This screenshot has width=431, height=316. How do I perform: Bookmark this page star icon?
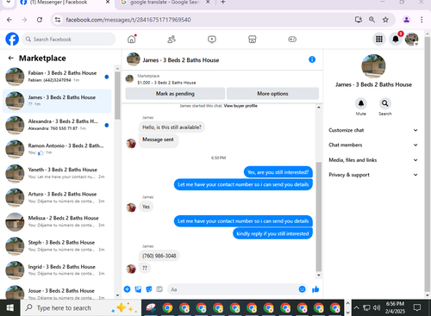coord(385,20)
